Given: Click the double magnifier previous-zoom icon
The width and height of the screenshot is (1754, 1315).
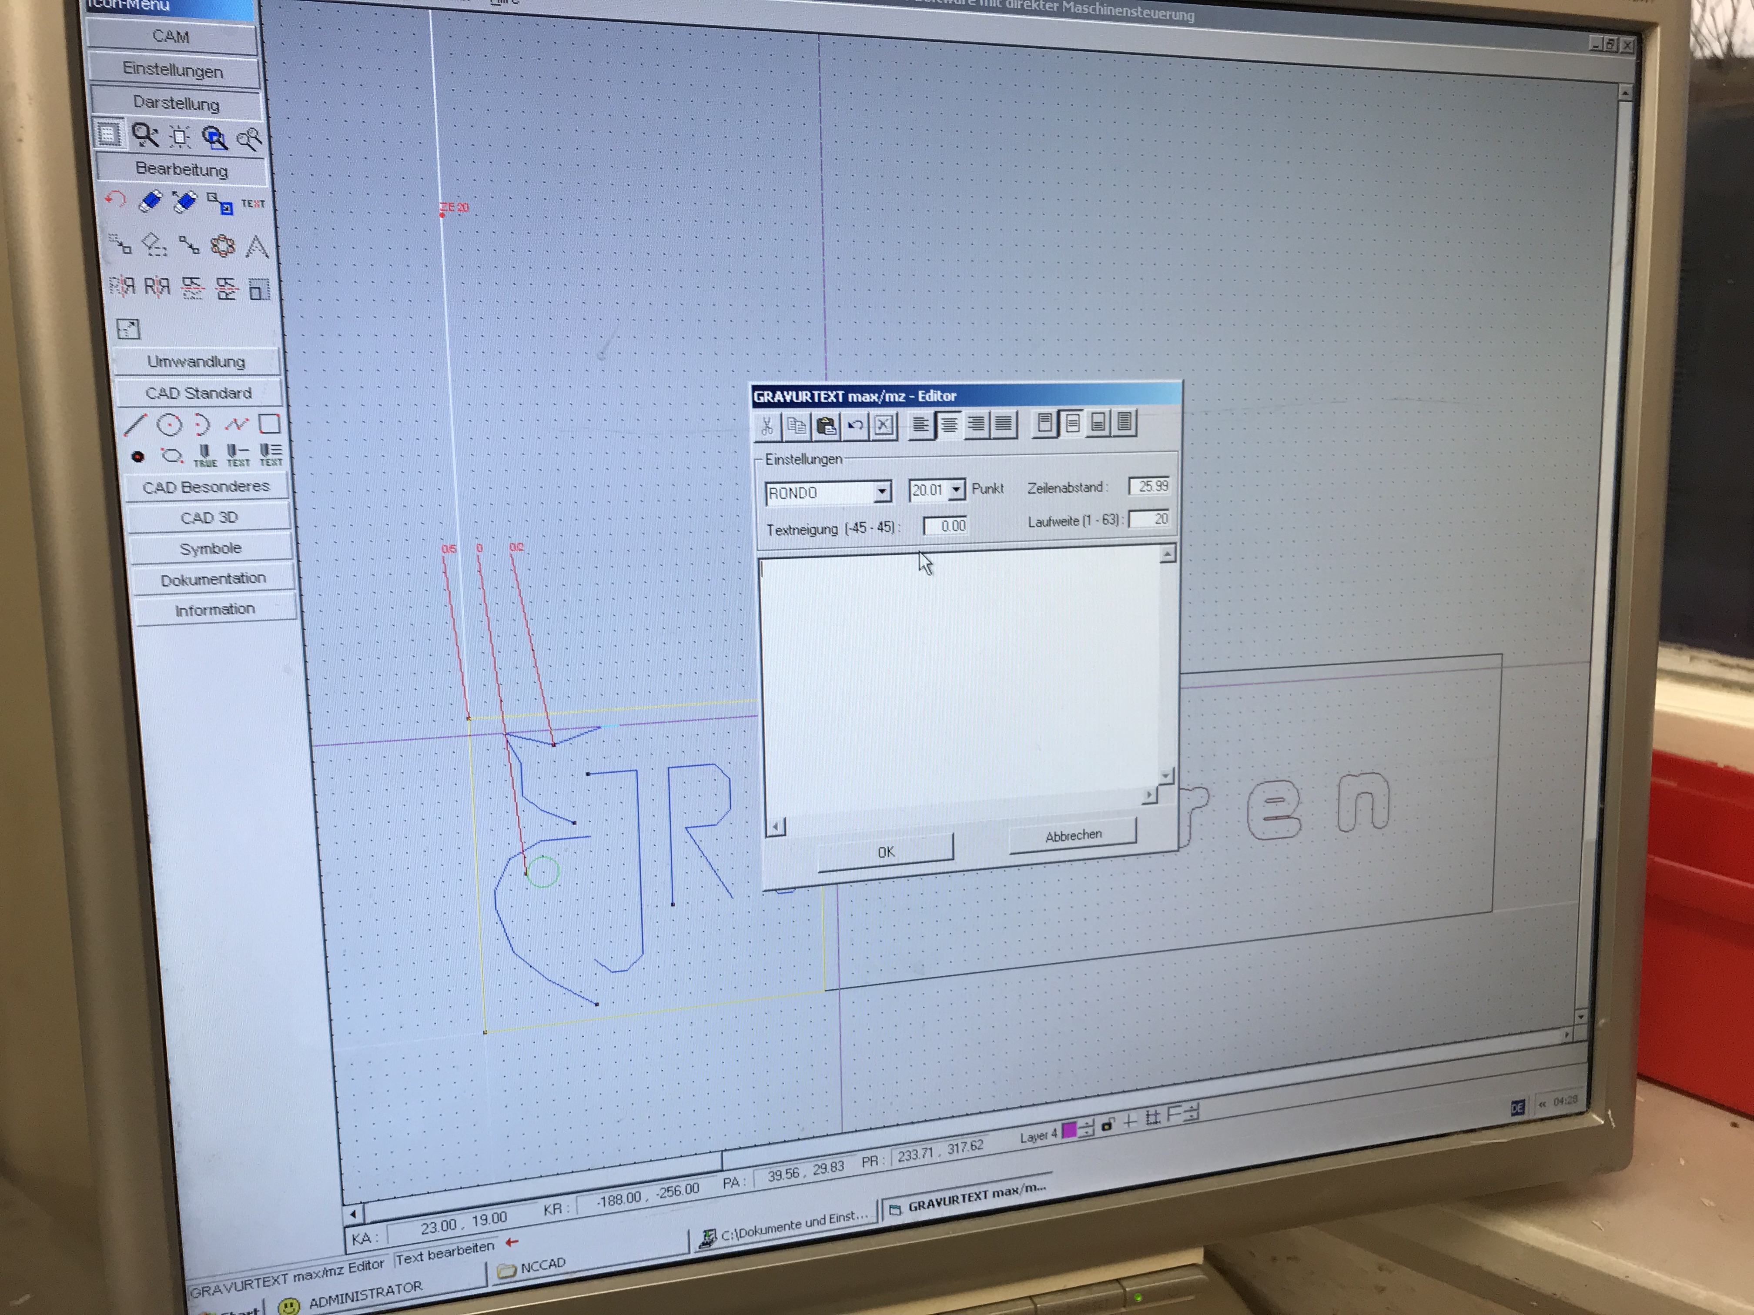Looking at the screenshot, I should (x=249, y=140).
